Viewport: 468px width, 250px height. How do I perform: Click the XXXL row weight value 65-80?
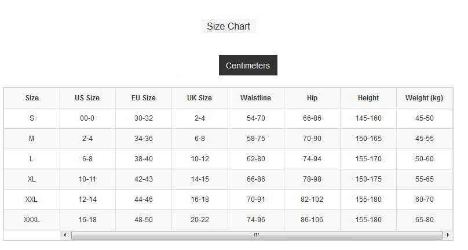point(424,220)
